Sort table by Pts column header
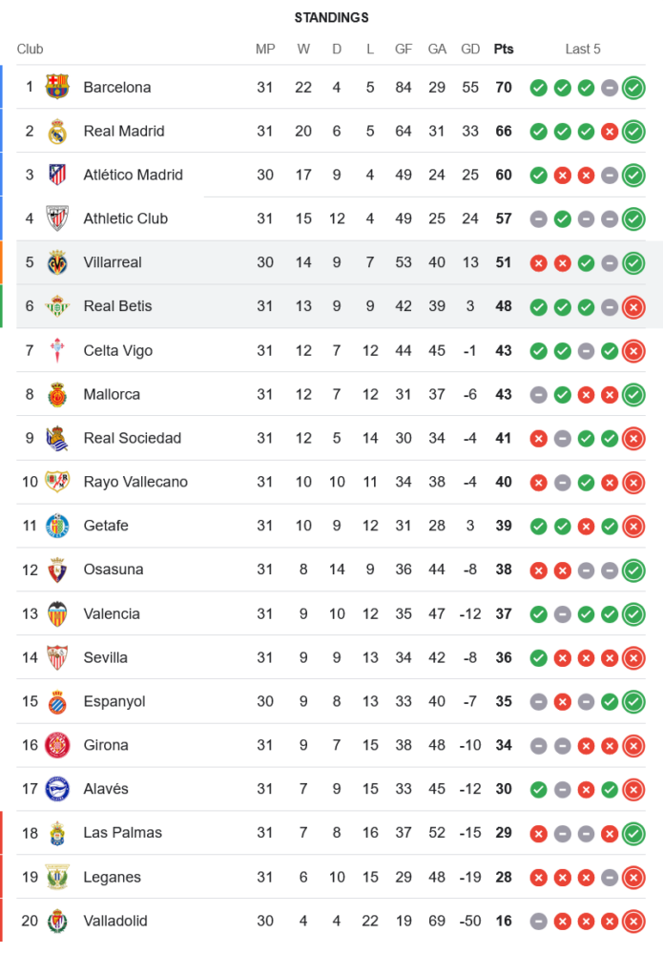Image resolution: width=663 pixels, height=954 pixels. (504, 49)
